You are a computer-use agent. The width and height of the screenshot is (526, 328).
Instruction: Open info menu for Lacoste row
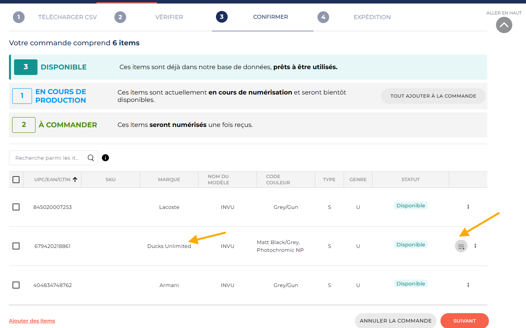tap(468, 207)
